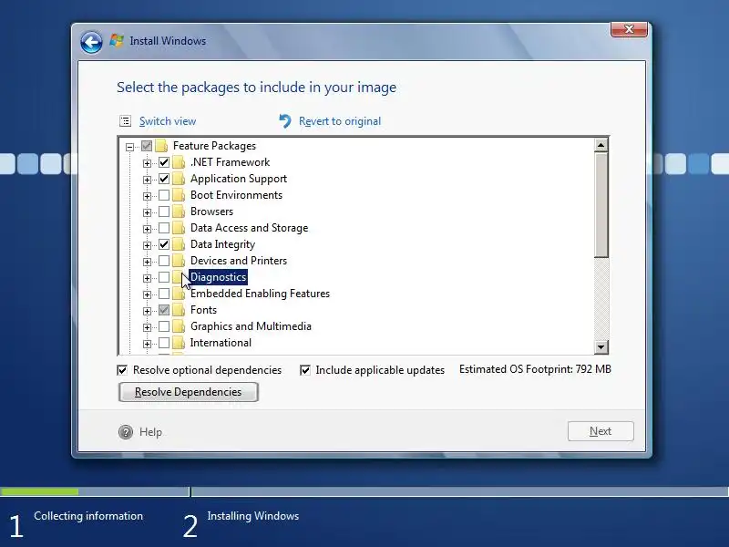
Task: Expand the Embedded Enabling Features node
Action: [147, 294]
